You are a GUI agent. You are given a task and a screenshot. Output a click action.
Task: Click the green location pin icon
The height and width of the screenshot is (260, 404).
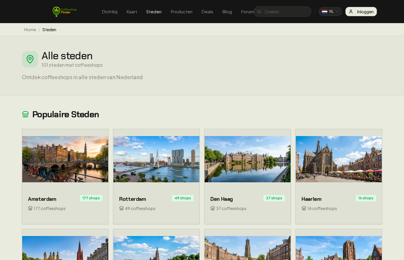click(x=30, y=59)
